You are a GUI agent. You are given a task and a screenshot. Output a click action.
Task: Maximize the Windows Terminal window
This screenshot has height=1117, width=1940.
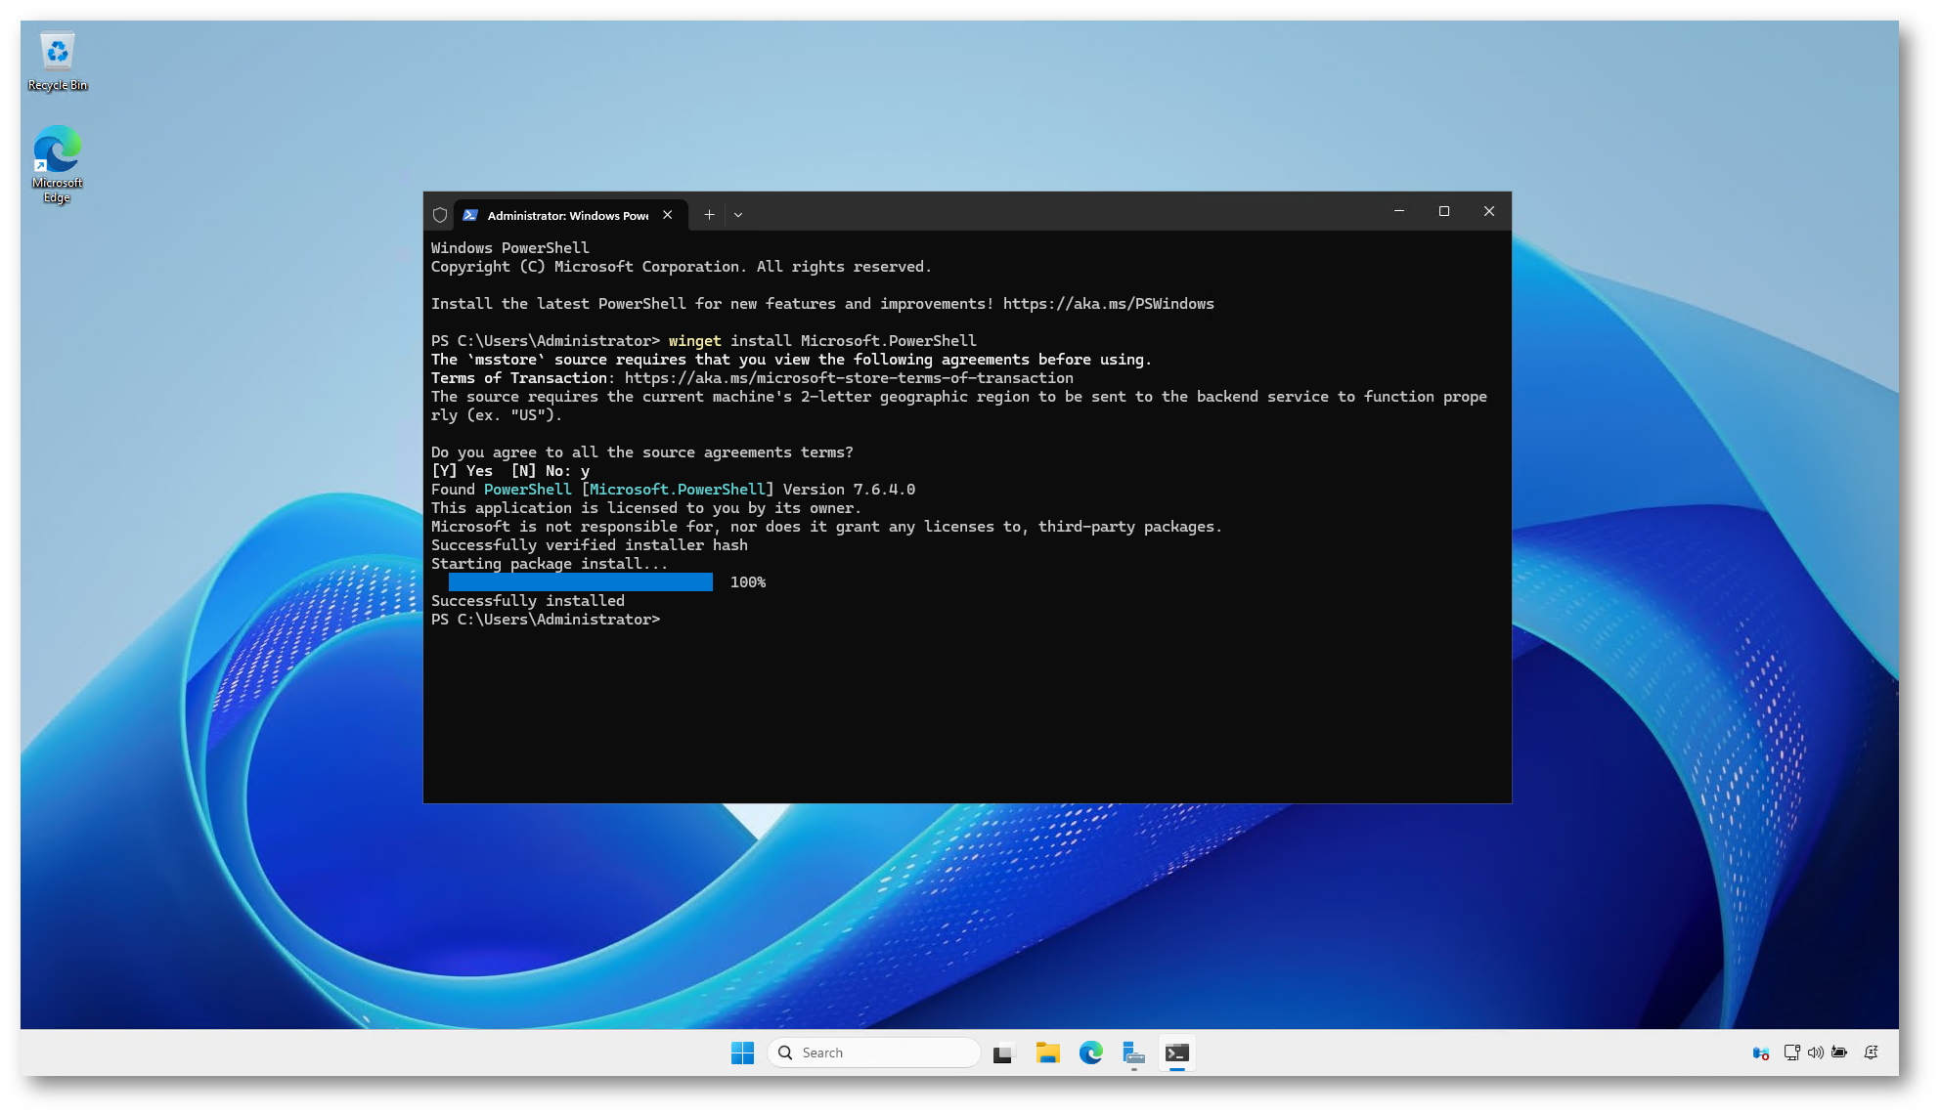(1444, 211)
